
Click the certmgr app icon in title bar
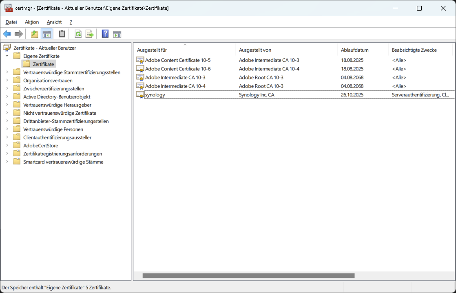point(9,8)
